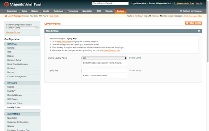
Task: Collapse Main Settings with the arrow icon
Action: coord(199,31)
